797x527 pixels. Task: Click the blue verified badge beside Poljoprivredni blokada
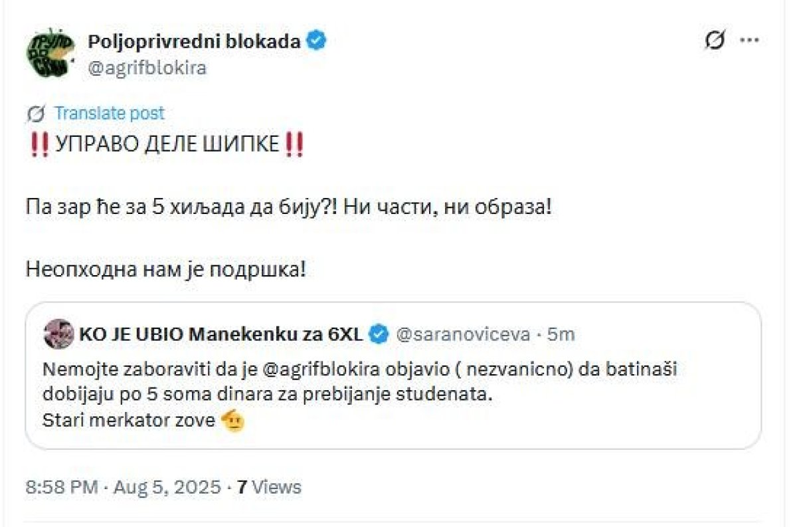tap(317, 41)
